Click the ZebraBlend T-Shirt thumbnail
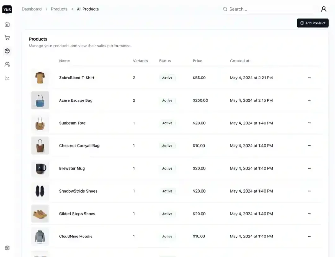 tap(40, 78)
